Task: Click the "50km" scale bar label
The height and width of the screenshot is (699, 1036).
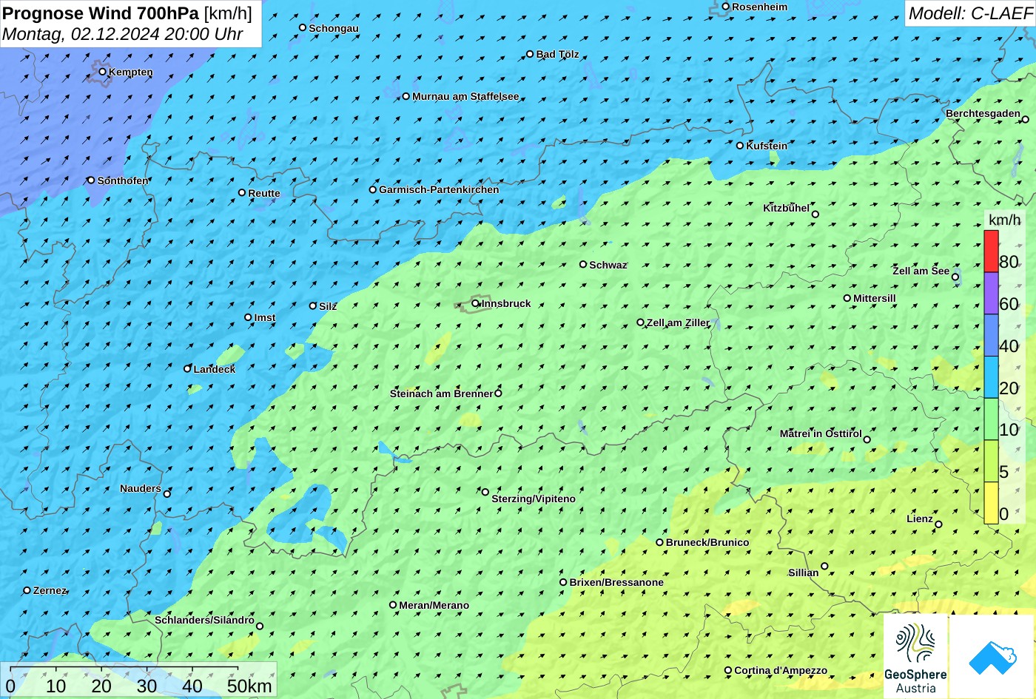Action: 249,686
